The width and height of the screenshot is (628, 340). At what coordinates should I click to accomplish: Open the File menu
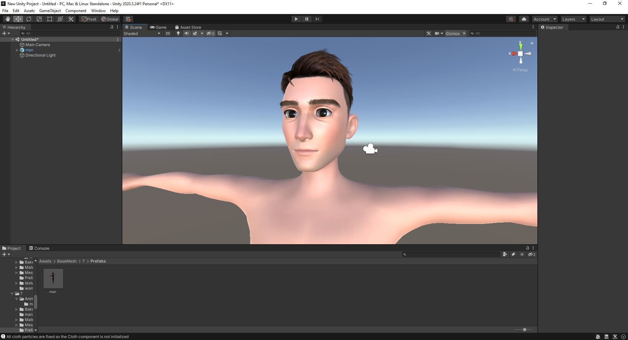5,11
